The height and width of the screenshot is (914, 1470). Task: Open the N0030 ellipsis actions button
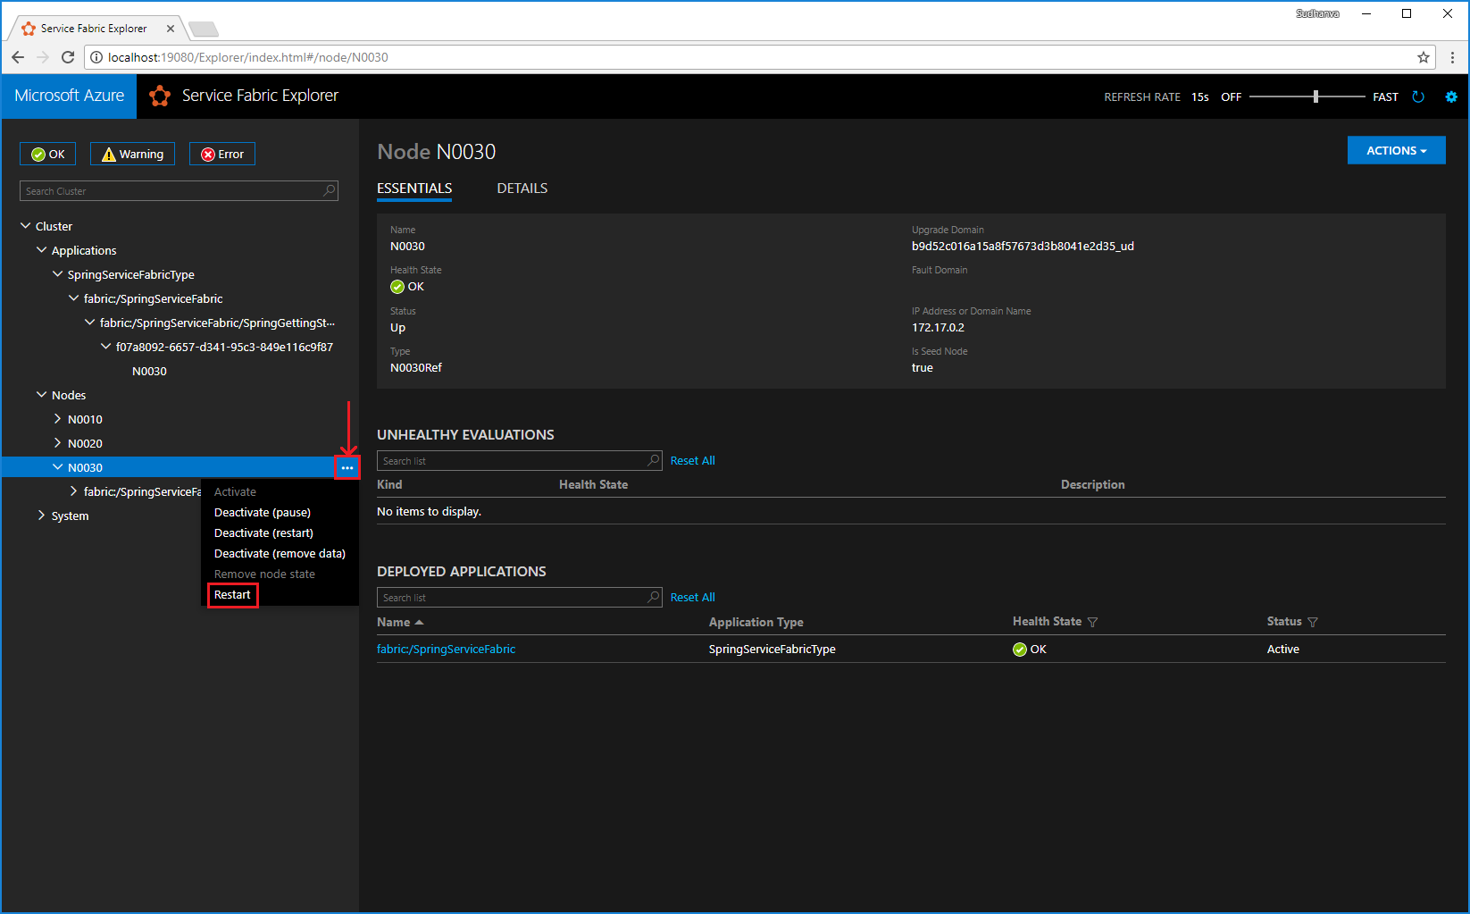[x=347, y=467]
